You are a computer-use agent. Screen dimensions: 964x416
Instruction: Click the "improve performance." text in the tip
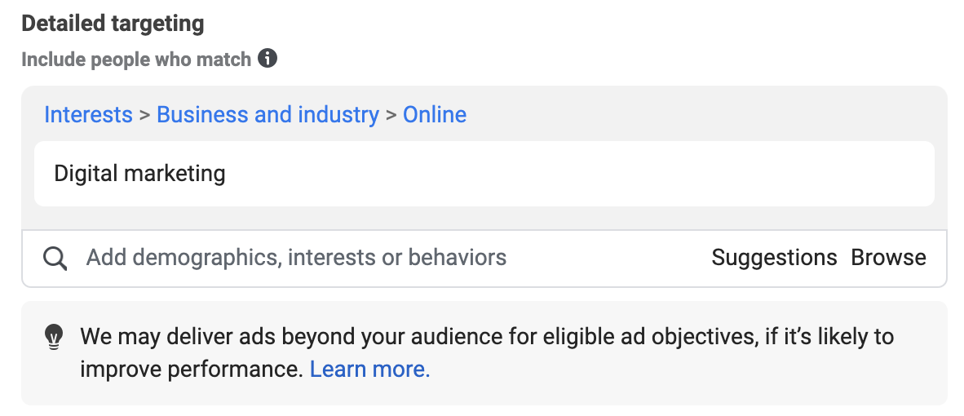point(192,370)
